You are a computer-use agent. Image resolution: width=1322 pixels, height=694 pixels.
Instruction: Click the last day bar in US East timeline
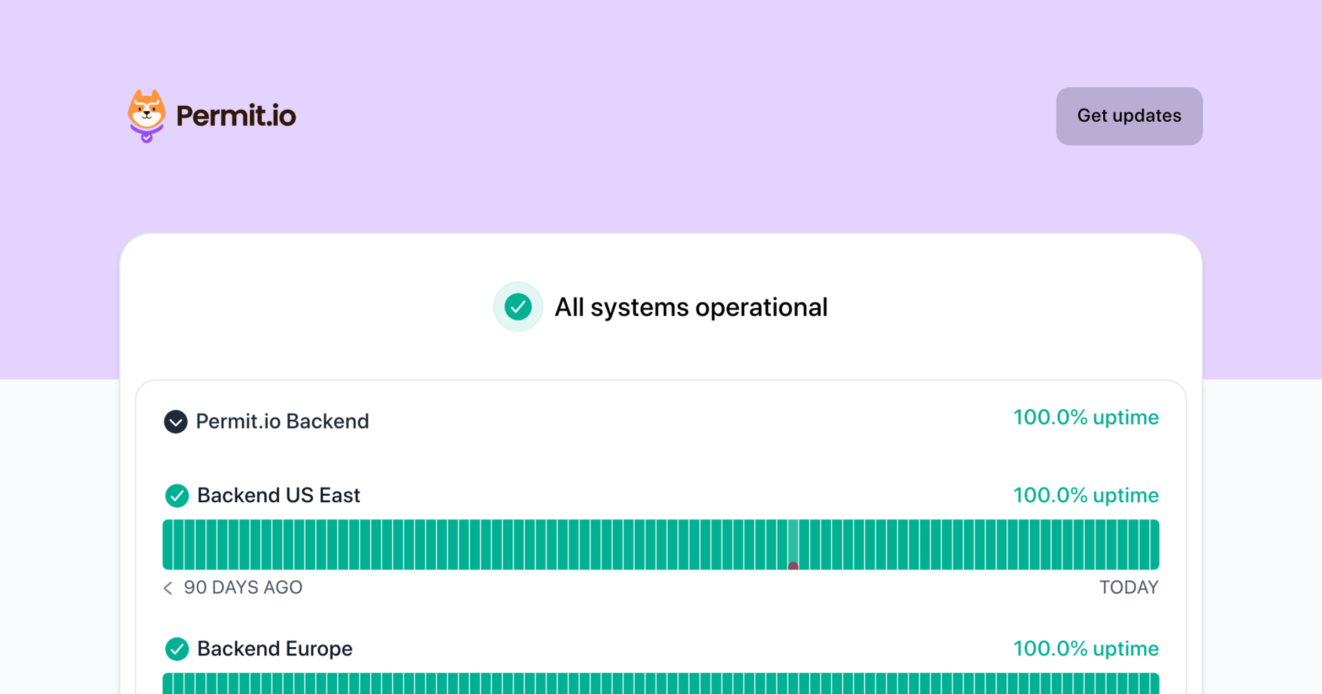point(1155,544)
